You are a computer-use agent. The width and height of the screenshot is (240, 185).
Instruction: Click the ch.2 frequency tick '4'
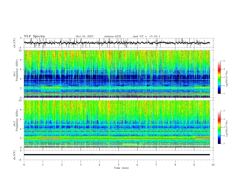[21, 129]
